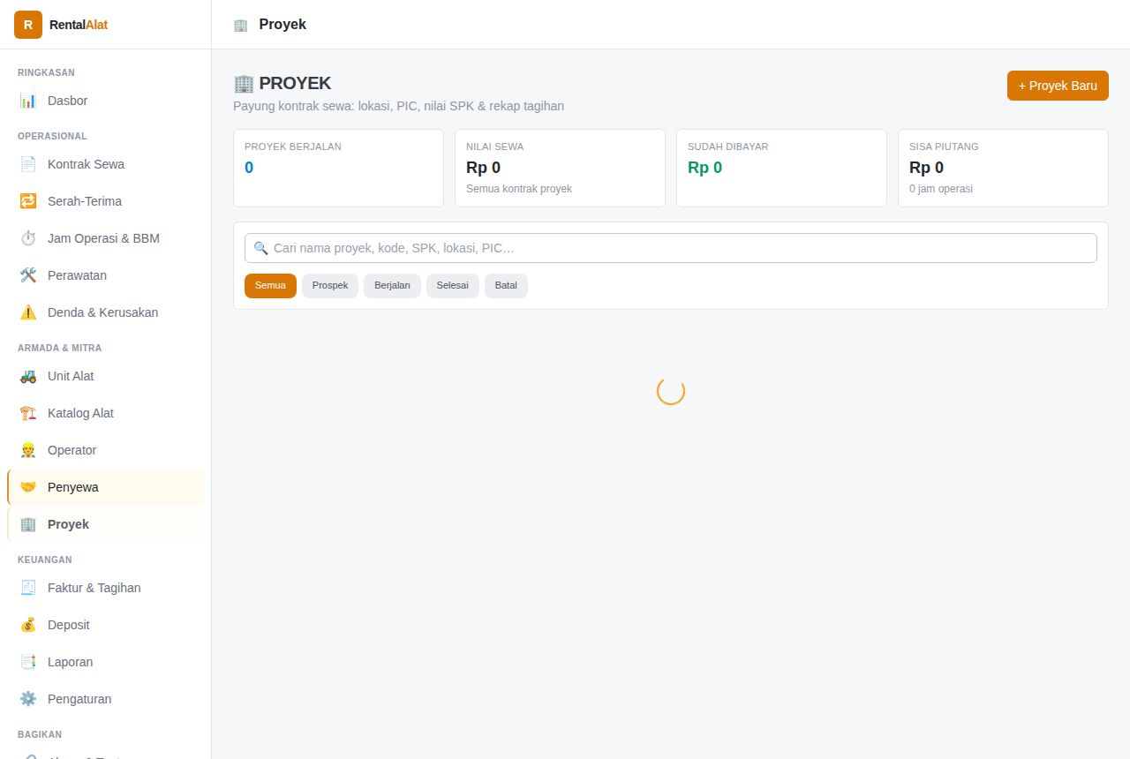Focus the project search field

tap(671, 248)
